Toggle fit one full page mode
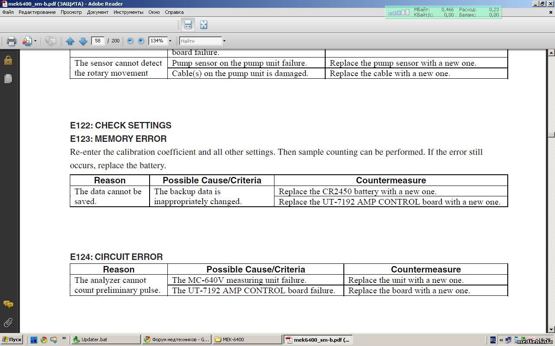The width and height of the screenshot is (555, 346). point(203,25)
